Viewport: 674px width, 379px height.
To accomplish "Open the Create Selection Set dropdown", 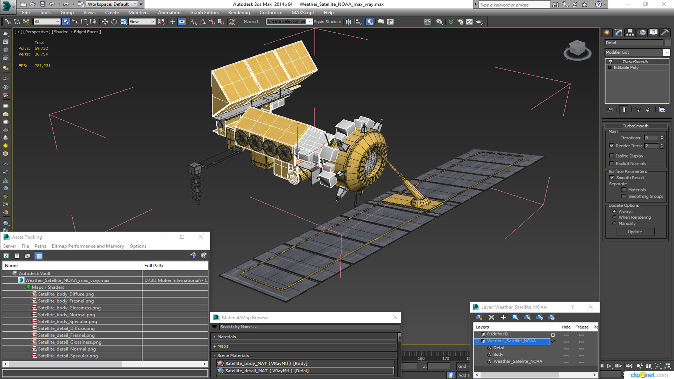I will pos(310,22).
